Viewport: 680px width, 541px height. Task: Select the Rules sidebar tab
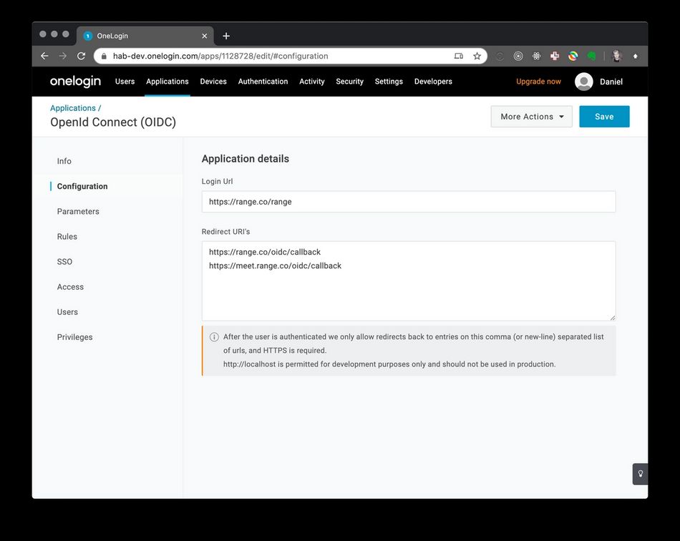(67, 237)
